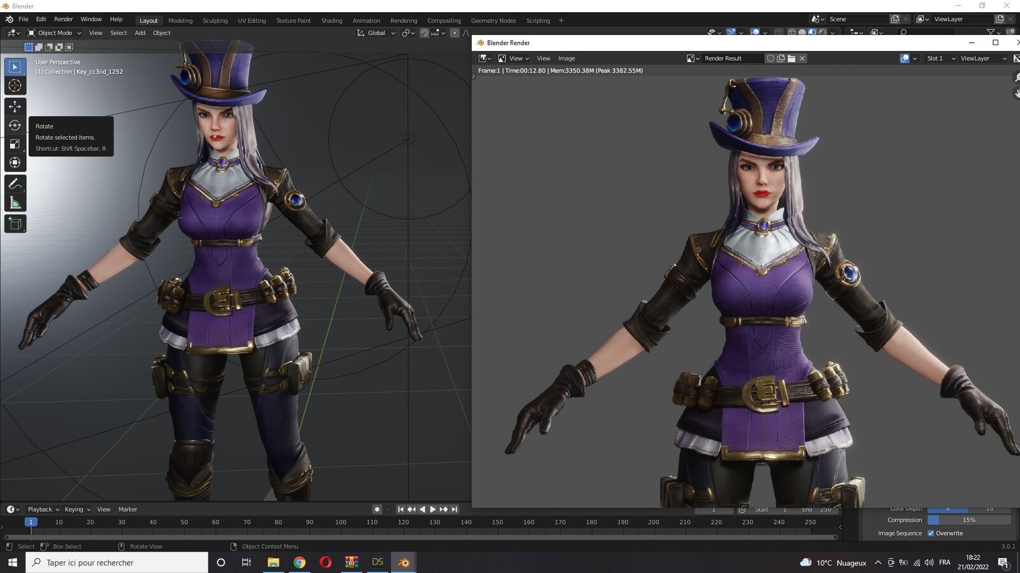1020x573 pixels.
Task: Adjust the Compression 15% slider
Action: [969, 520]
